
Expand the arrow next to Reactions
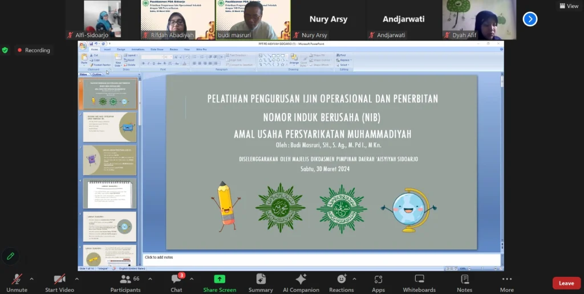[354, 279]
